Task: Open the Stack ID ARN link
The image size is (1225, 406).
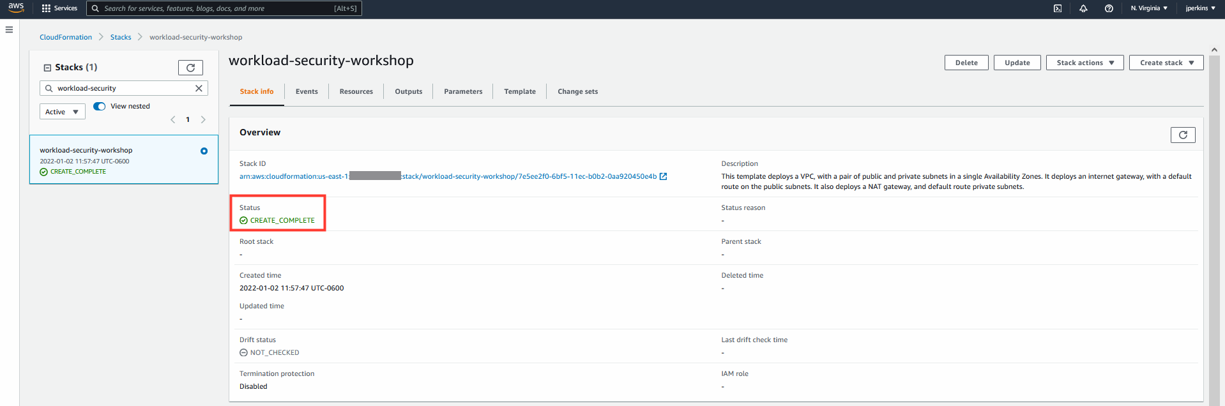Action: click(x=448, y=177)
